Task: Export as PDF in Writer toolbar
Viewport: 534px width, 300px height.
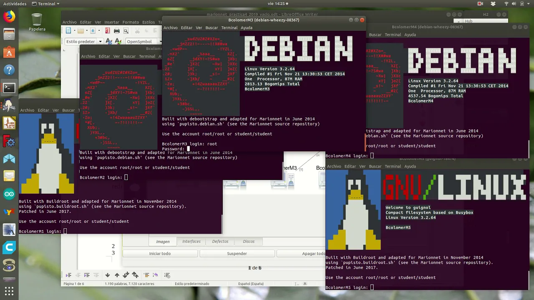Action: [107, 30]
